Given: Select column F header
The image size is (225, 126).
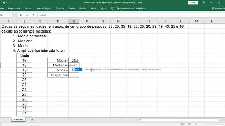Looking at the screenshot, I should point(87,21).
